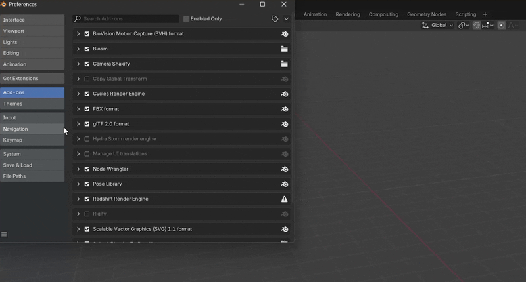Click Blender icon in Pose Library row
526x282 pixels.
point(285,184)
